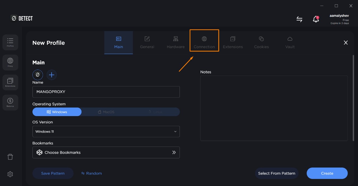Click the Detect logo
The height and width of the screenshot is (186, 358).
click(x=22, y=18)
